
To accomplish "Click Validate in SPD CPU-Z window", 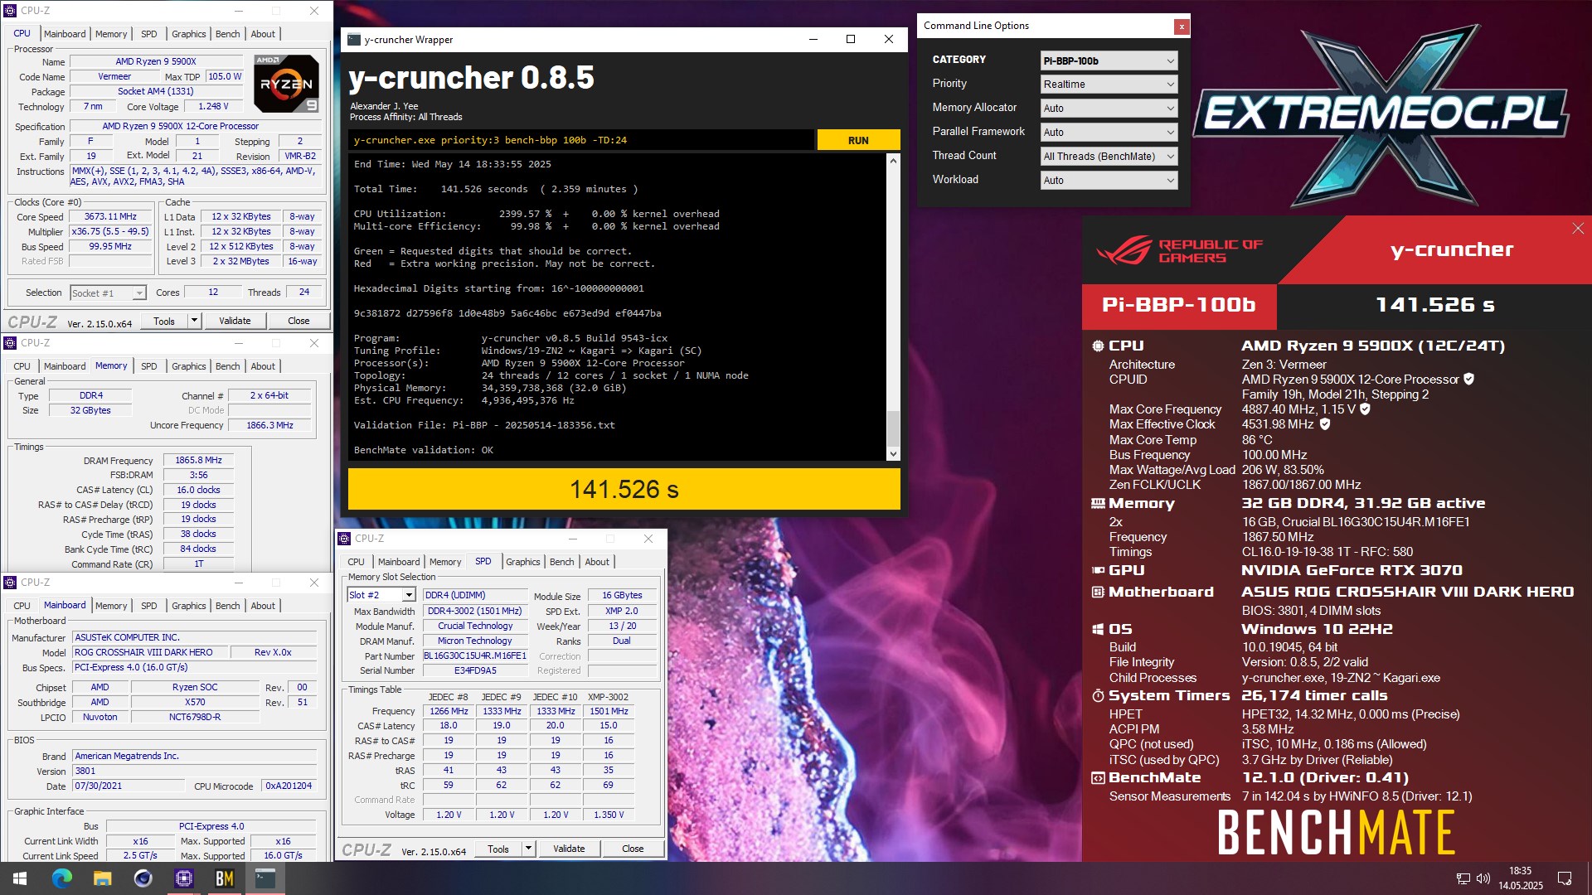I will (569, 849).
